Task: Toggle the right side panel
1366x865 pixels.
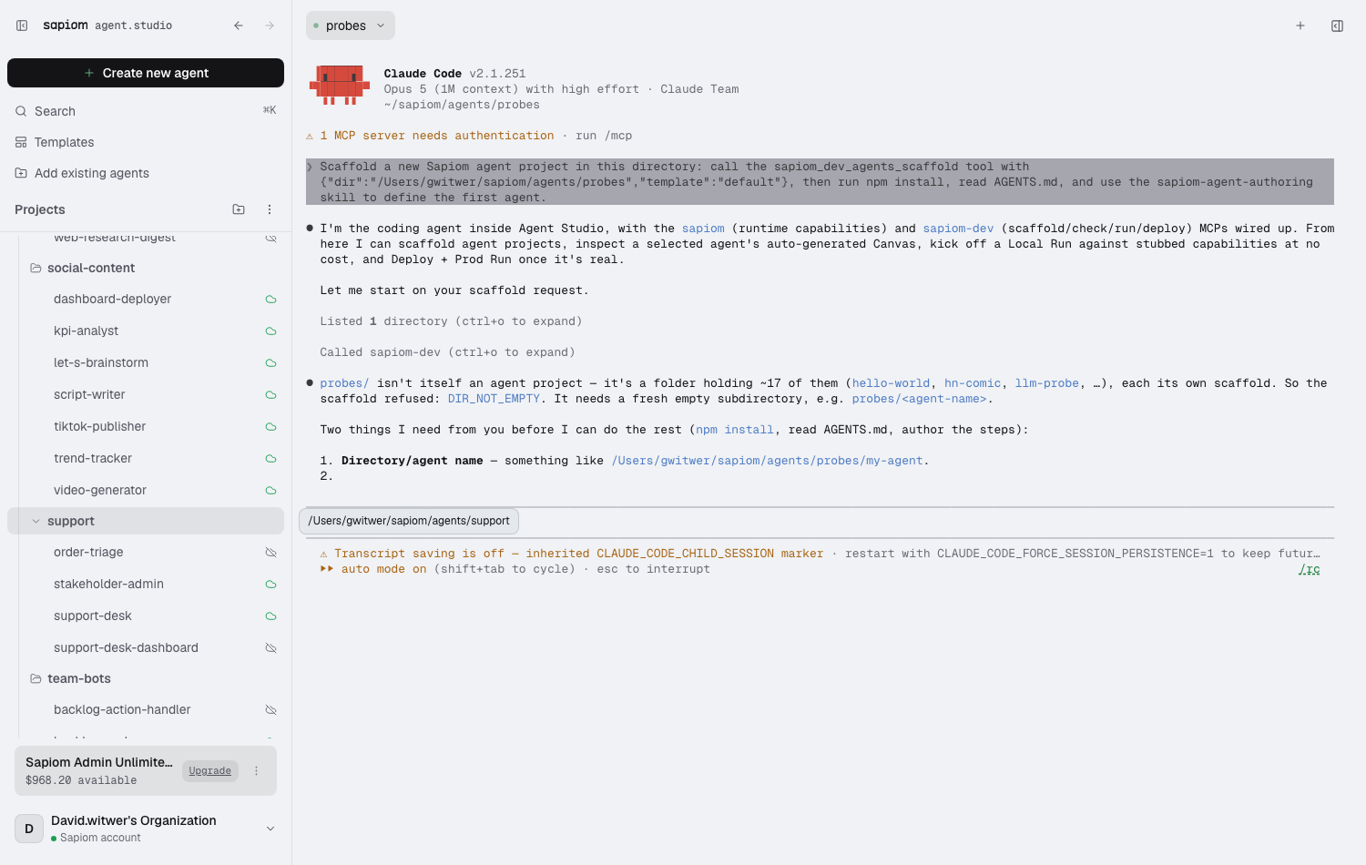Action: (1337, 25)
